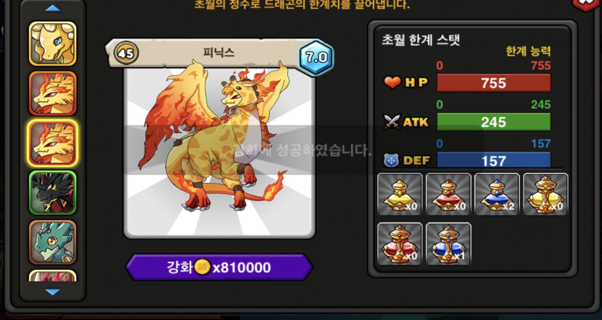Click the down arrow below dragon list

click(53, 292)
